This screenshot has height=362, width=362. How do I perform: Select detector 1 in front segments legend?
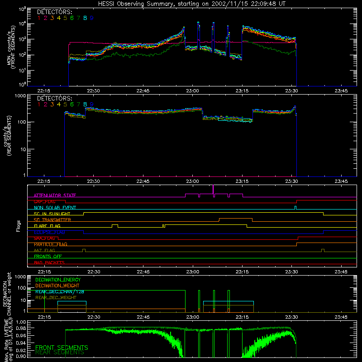(x=39, y=18)
